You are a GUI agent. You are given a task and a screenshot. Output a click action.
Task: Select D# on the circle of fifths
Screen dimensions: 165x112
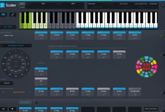coord(3,64)
